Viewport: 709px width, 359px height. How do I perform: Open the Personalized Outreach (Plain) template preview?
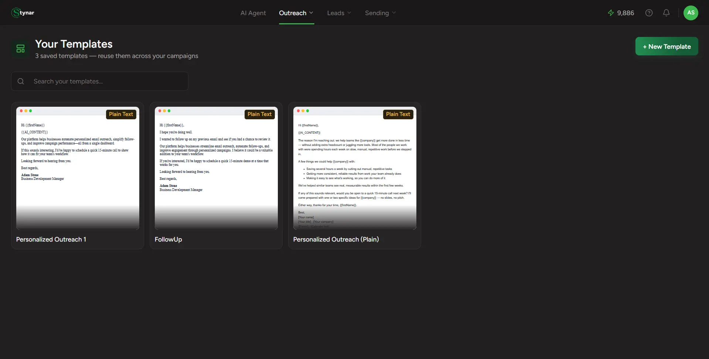(x=355, y=168)
